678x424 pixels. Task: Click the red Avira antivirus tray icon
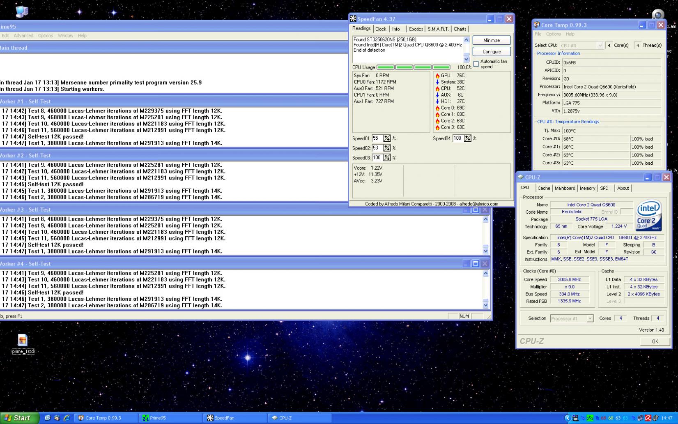point(648,418)
